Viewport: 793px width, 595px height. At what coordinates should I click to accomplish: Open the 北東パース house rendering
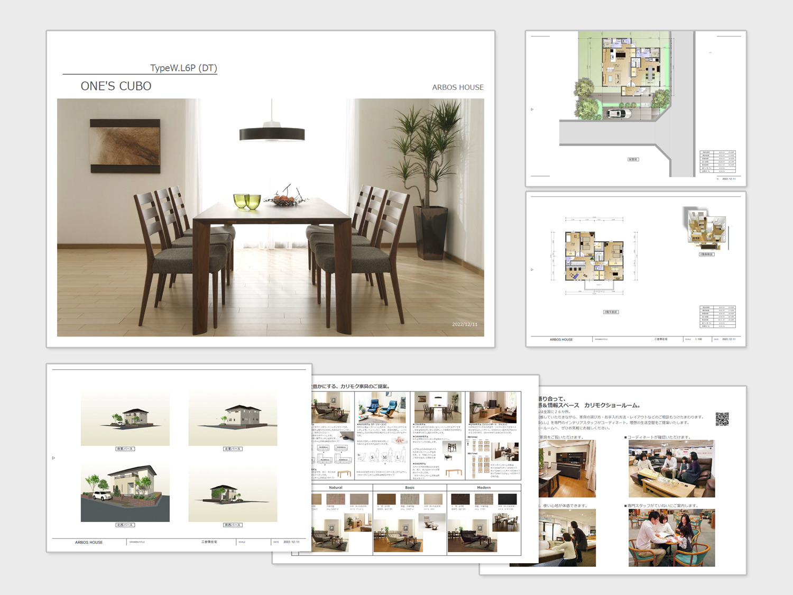click(233, 418)
